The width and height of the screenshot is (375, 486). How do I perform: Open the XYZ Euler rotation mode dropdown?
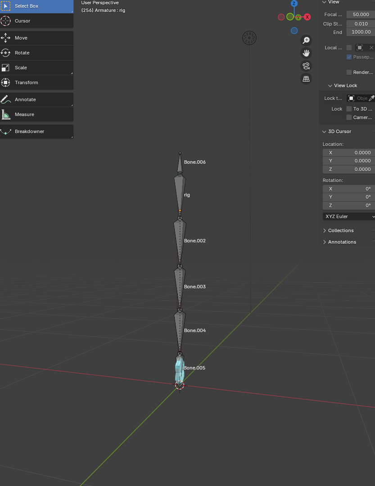point(348,216)
